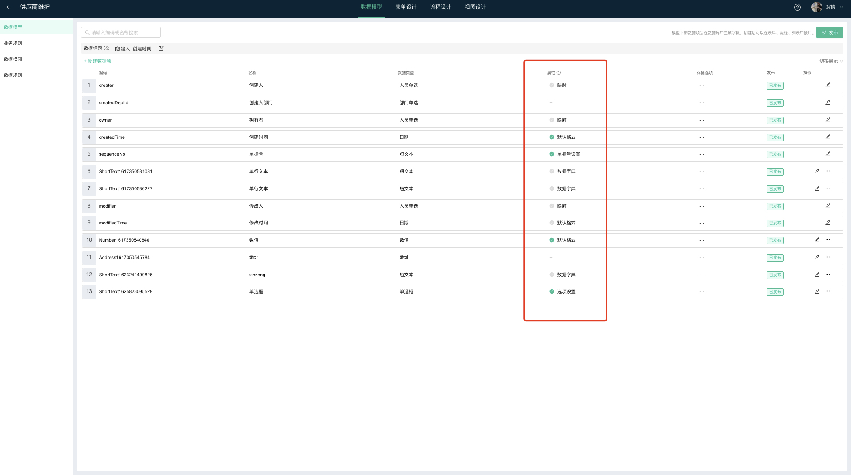
Task: Edit the sequenceNo row
Action: click(828, 154)
